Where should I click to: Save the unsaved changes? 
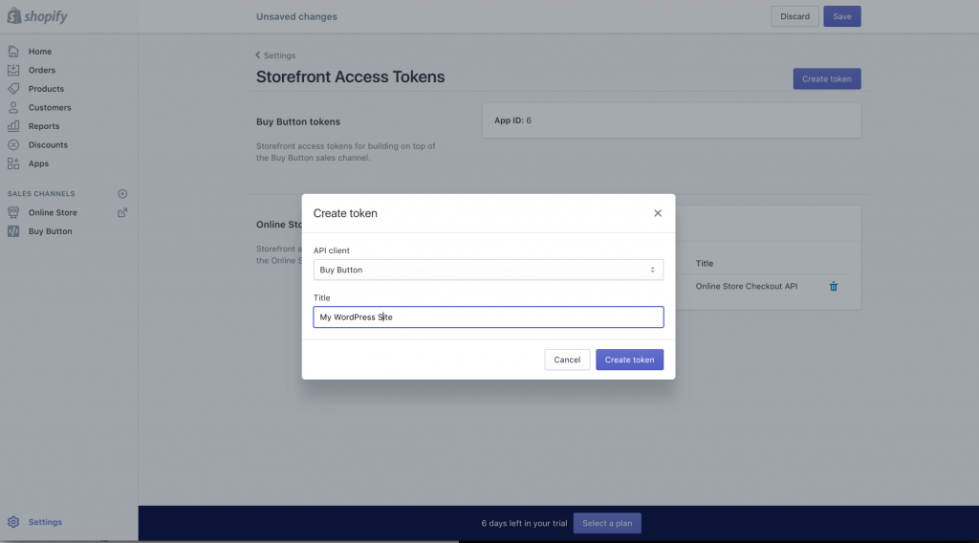coord(841,16)
